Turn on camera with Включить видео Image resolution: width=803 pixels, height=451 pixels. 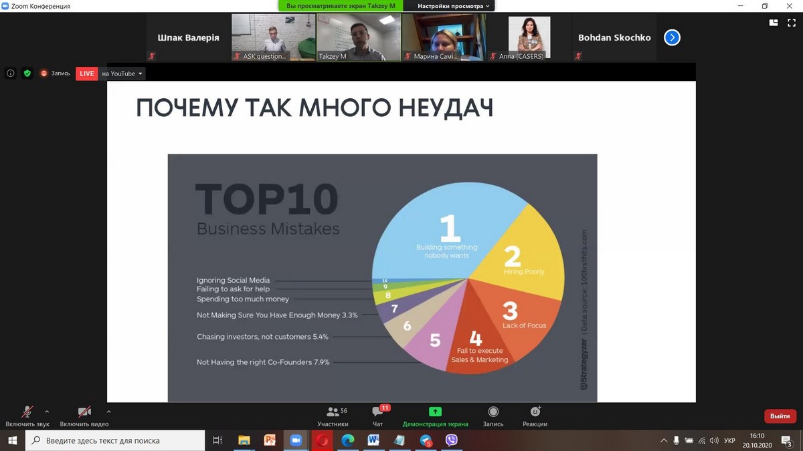(x=84, y=416)
